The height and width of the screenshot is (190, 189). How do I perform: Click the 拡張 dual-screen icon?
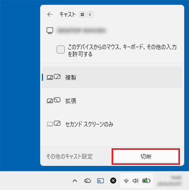coord(53,101)
